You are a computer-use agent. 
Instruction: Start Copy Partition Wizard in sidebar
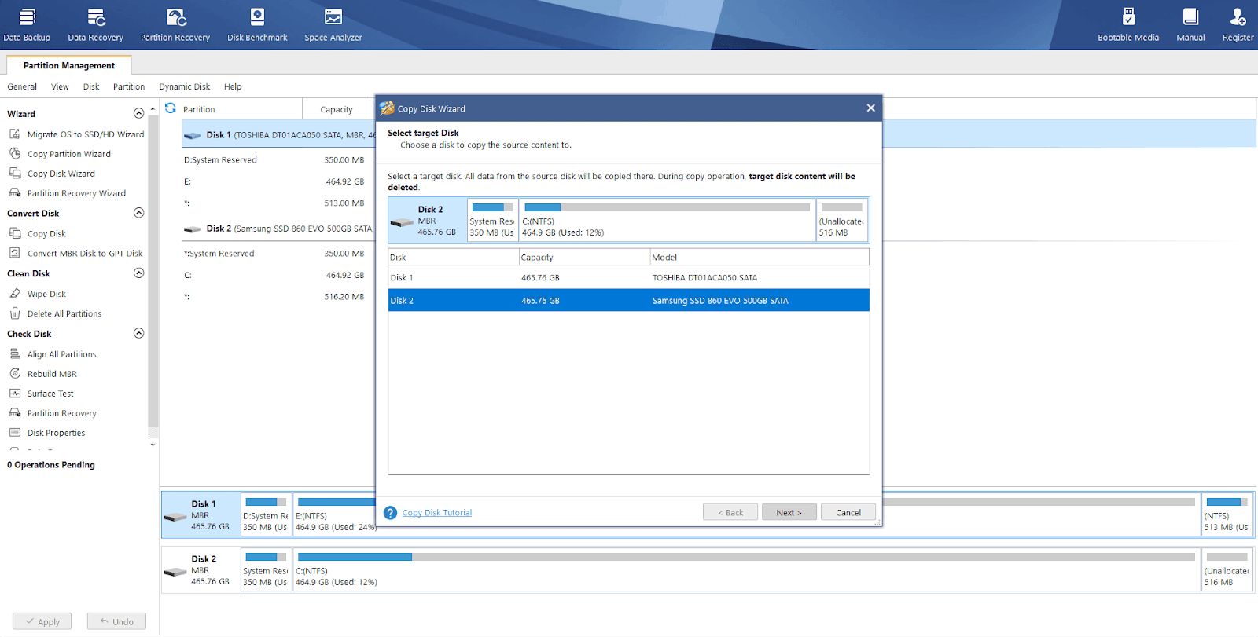point(60,154)
